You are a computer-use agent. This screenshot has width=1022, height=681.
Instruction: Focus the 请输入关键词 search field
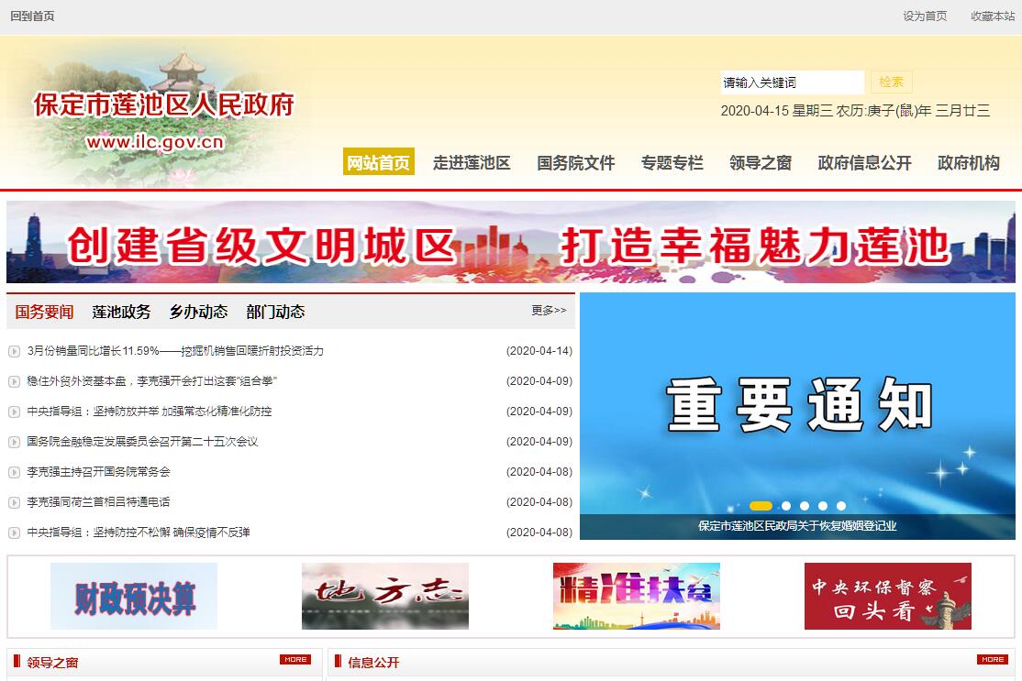[x=792, y=82]
